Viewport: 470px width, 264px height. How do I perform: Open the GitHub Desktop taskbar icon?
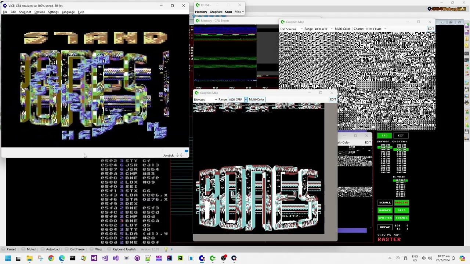[x=137, y=258]
